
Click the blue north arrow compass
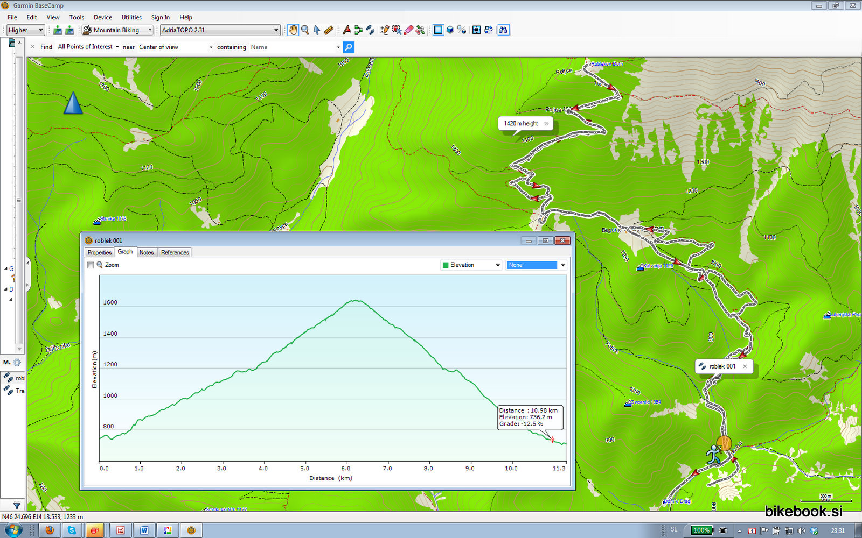[73, 103]
